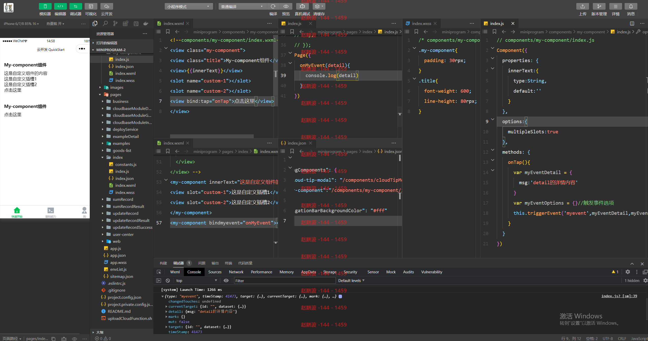Toggle the Debugger panel button
The height and width of the screenshot is (341, 648).
(x=76, y=6)
